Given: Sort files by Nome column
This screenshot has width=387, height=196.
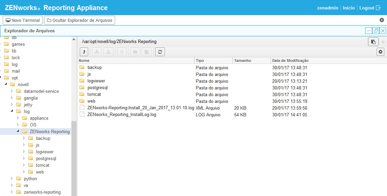Looking at the screenshot, I should tap(84, 61).
